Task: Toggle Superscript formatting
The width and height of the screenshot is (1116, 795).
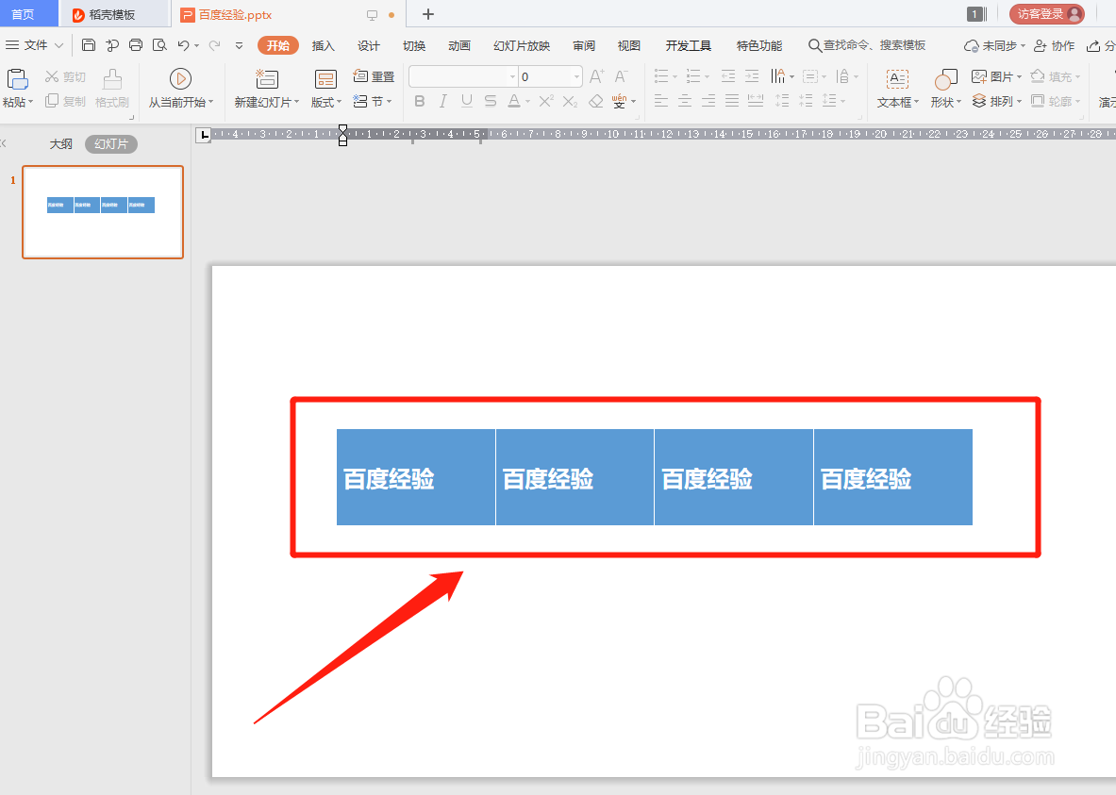Action: tap(546, 101)
